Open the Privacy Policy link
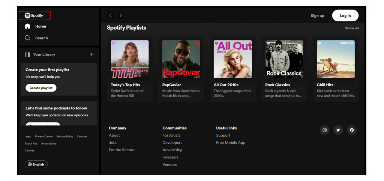384x181 pixels. (x=65, y=136)
